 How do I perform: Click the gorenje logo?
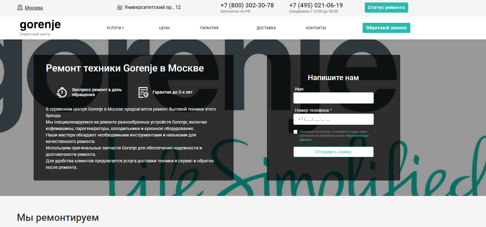pyautogui.click(x=40, y=25)
